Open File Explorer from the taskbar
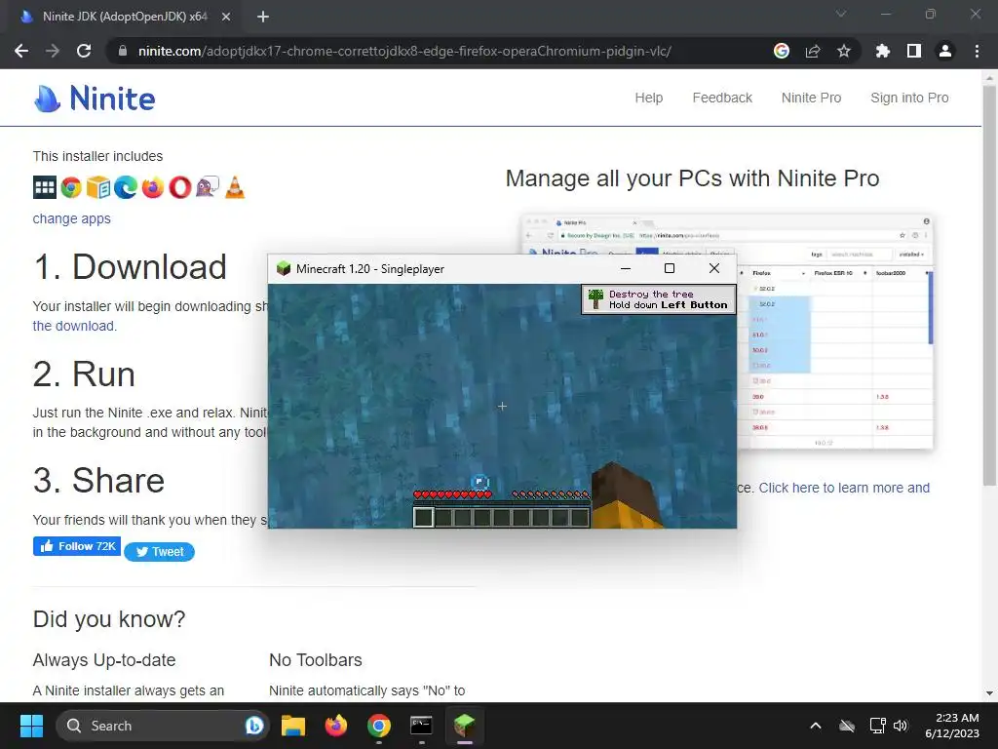 coord(293,726)
